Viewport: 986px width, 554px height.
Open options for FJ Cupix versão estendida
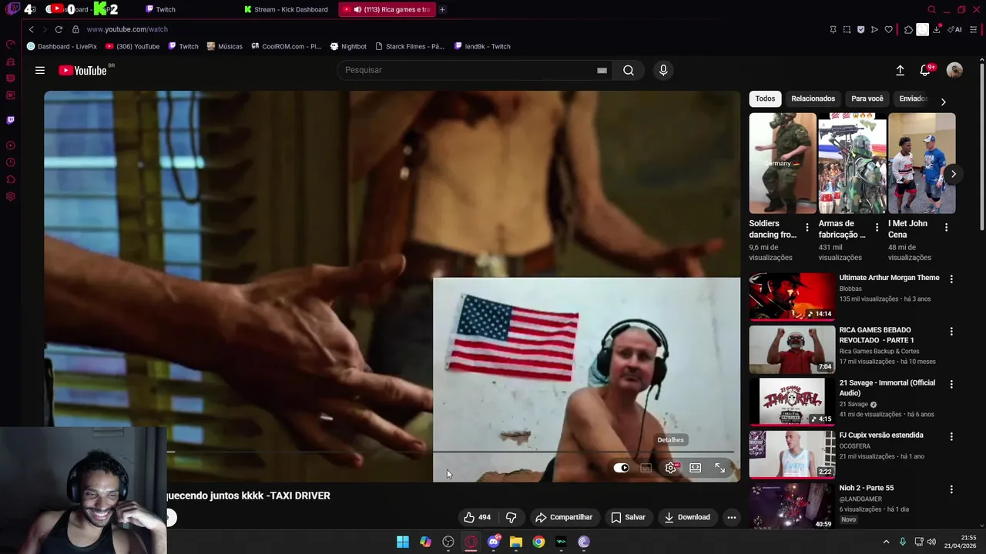pyautogui.click(x=951, y=436)
